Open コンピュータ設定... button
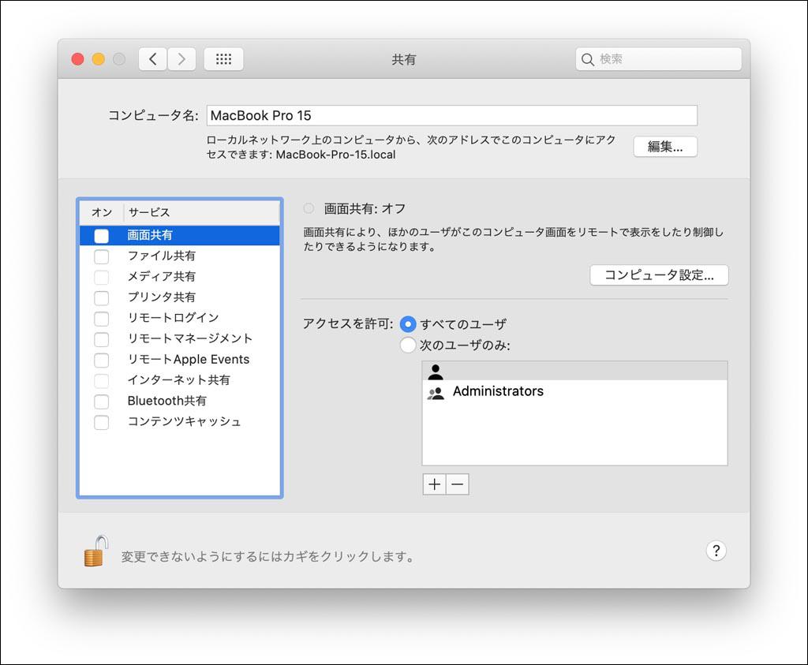808x665 pixels. point(659,275)
